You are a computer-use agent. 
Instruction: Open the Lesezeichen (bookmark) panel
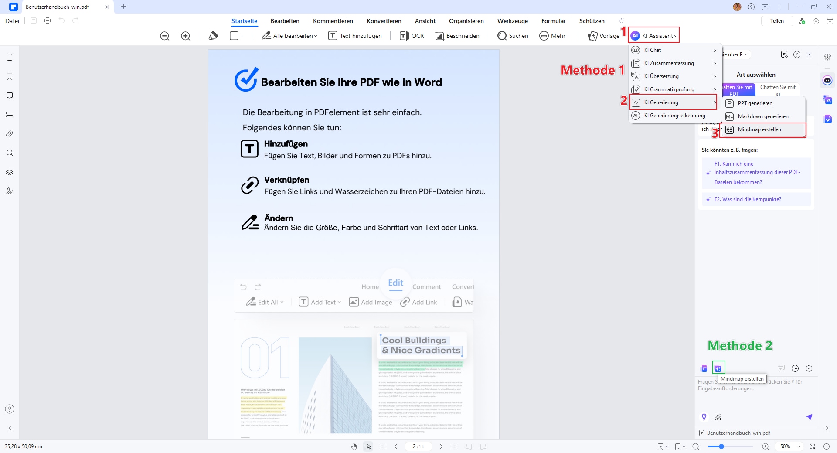10,76
